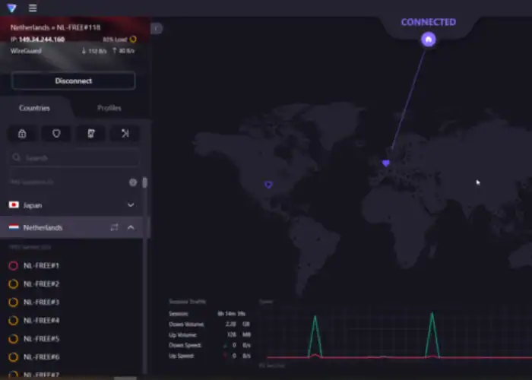Click the home icon under CONNECTED
The image size is (532, 380).
[x=429, y=40]
